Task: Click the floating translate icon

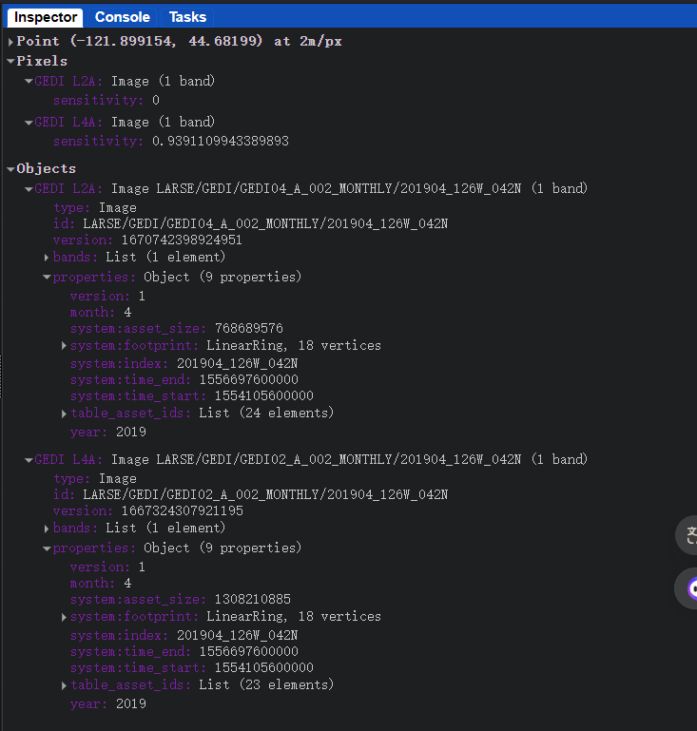Action: (688, 535)
